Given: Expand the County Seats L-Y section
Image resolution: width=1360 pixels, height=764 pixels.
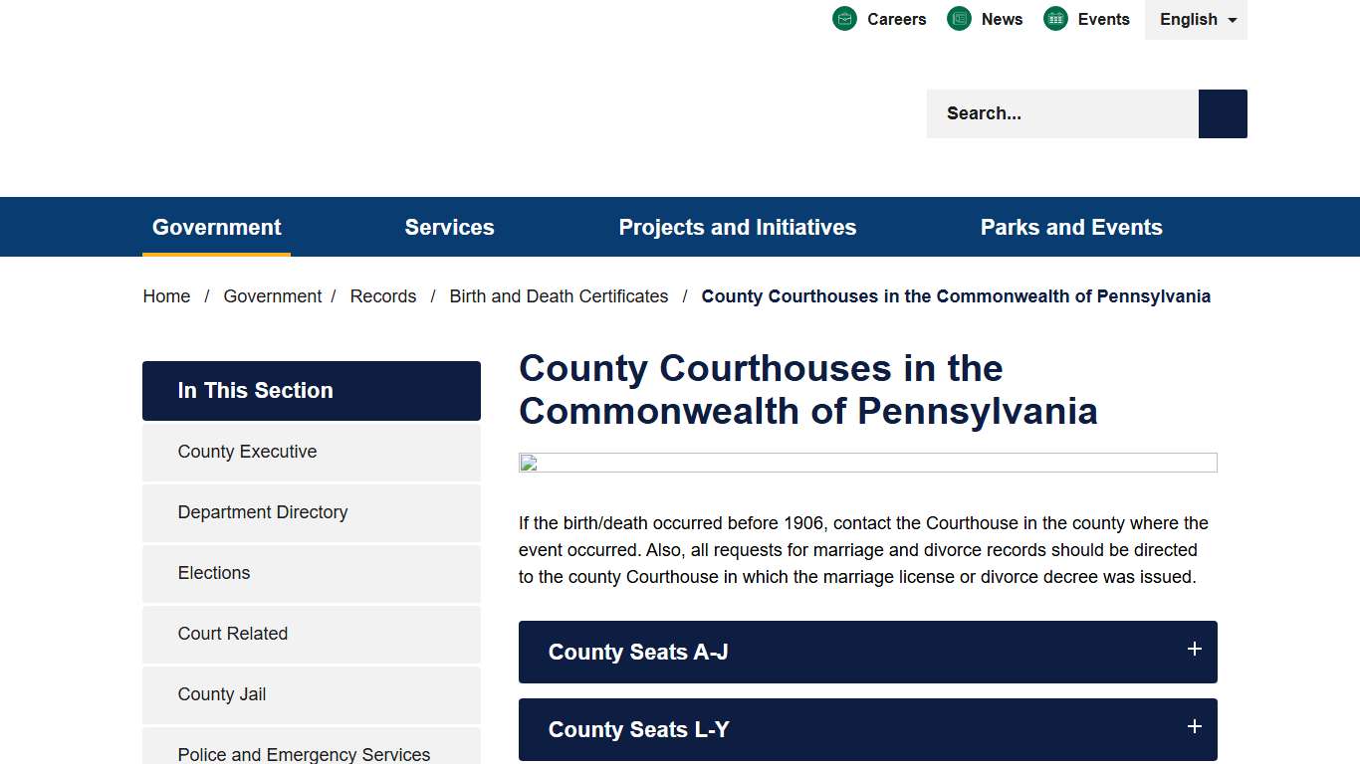Looking at the screenshot, I should pos(867,729).
